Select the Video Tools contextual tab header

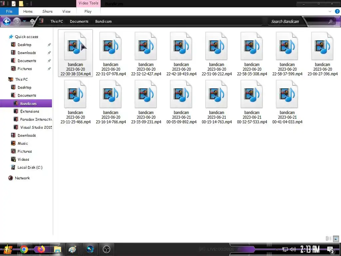[88, 3]
